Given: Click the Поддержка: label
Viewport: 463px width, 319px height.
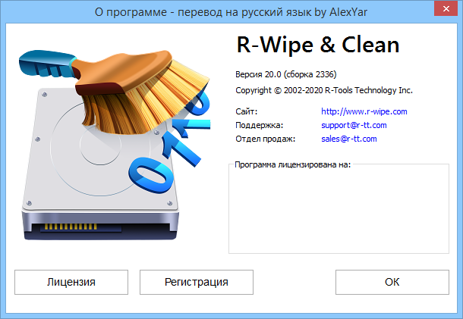Looking at the screenshot, I should [260, 125].
